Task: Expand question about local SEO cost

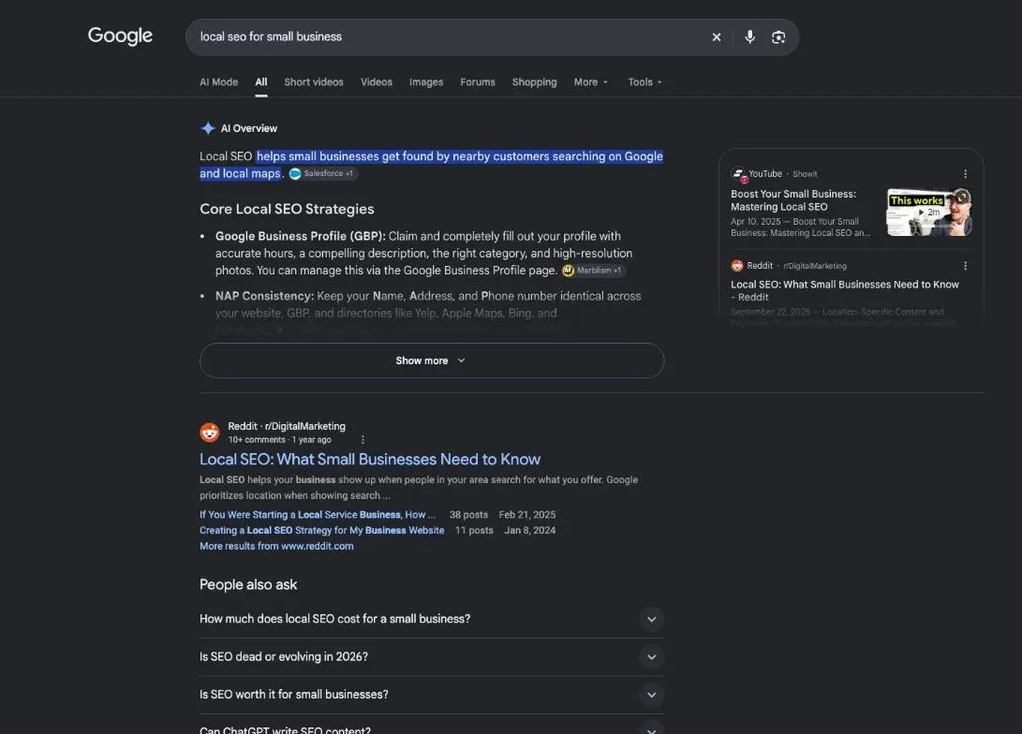Action: click(432, 619)
